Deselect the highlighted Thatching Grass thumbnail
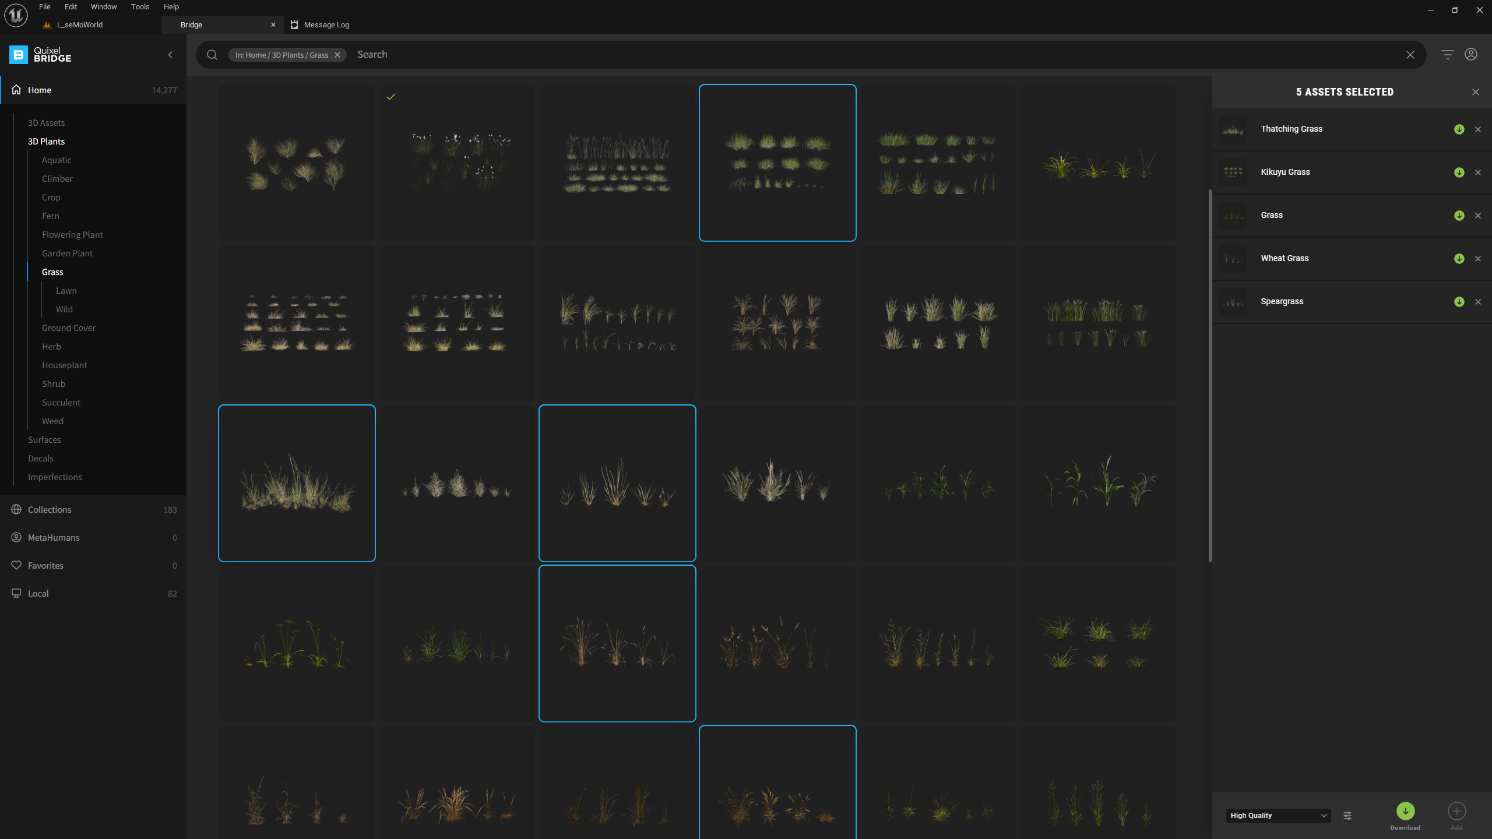 click(297, 483)
